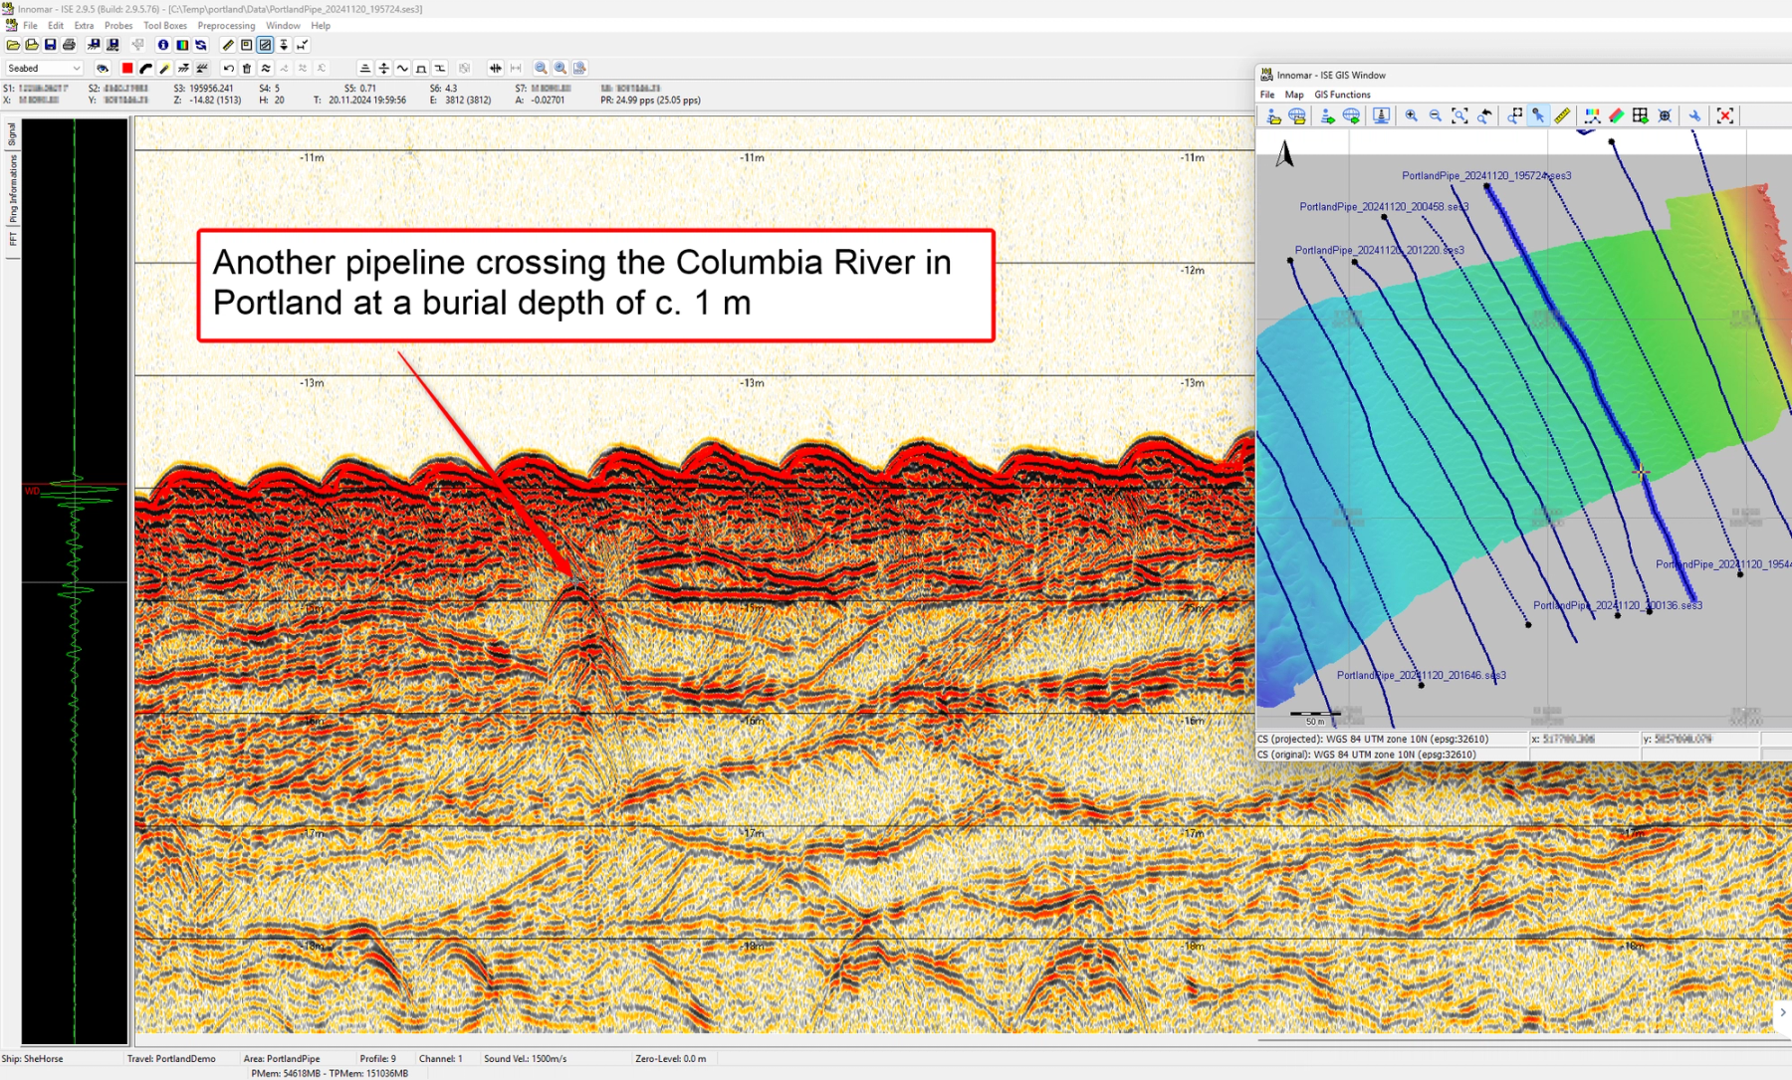Viewport: 1792px width, 1080px height.
Task: Select the GIS yellow ruler measure tool
Action: click(1563, 115)
